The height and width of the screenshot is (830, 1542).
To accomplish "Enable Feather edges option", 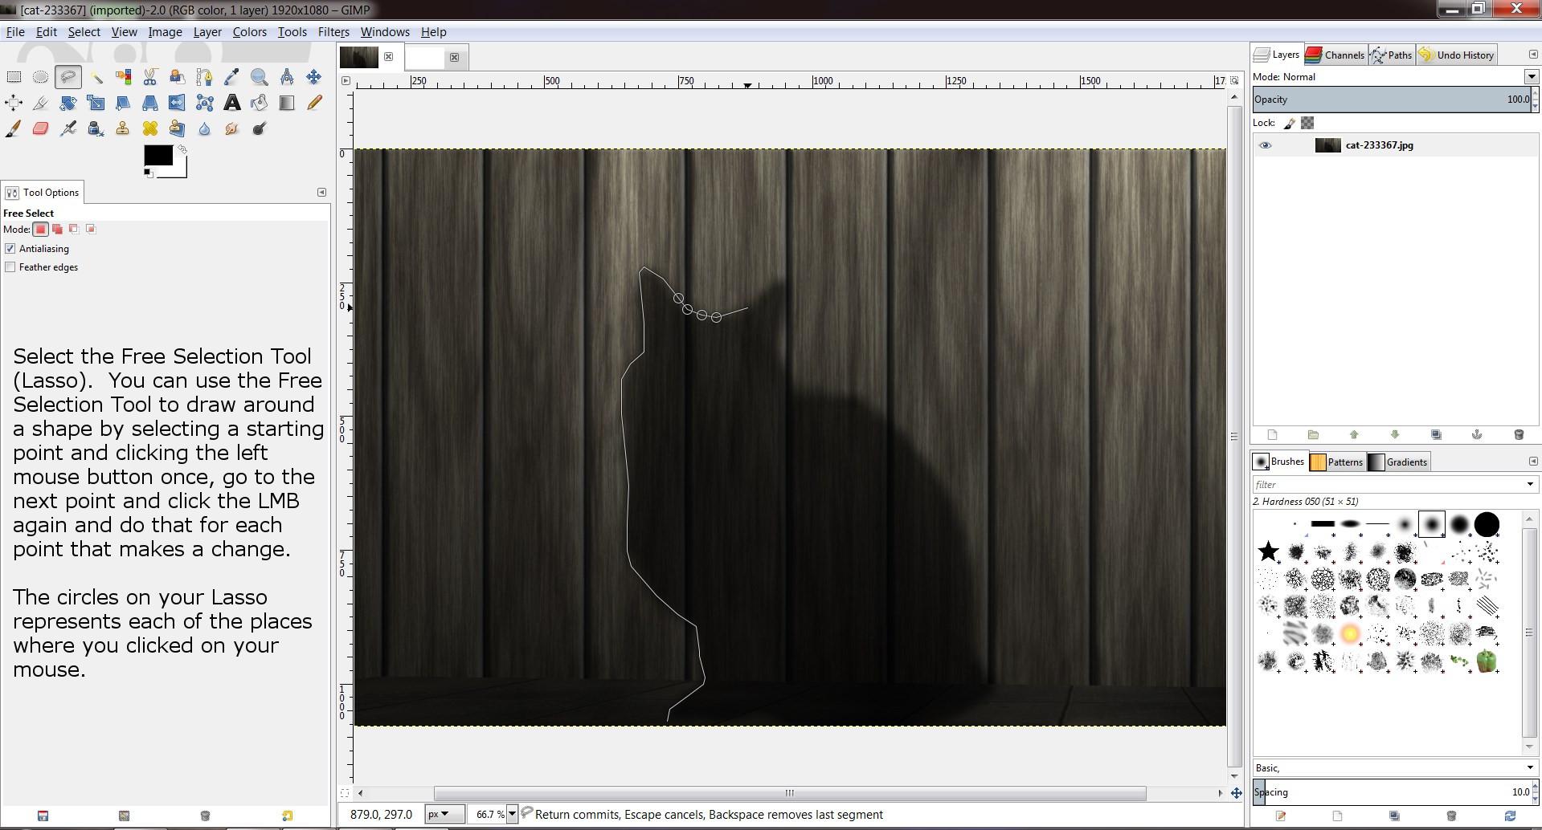I will click(10, 267).
